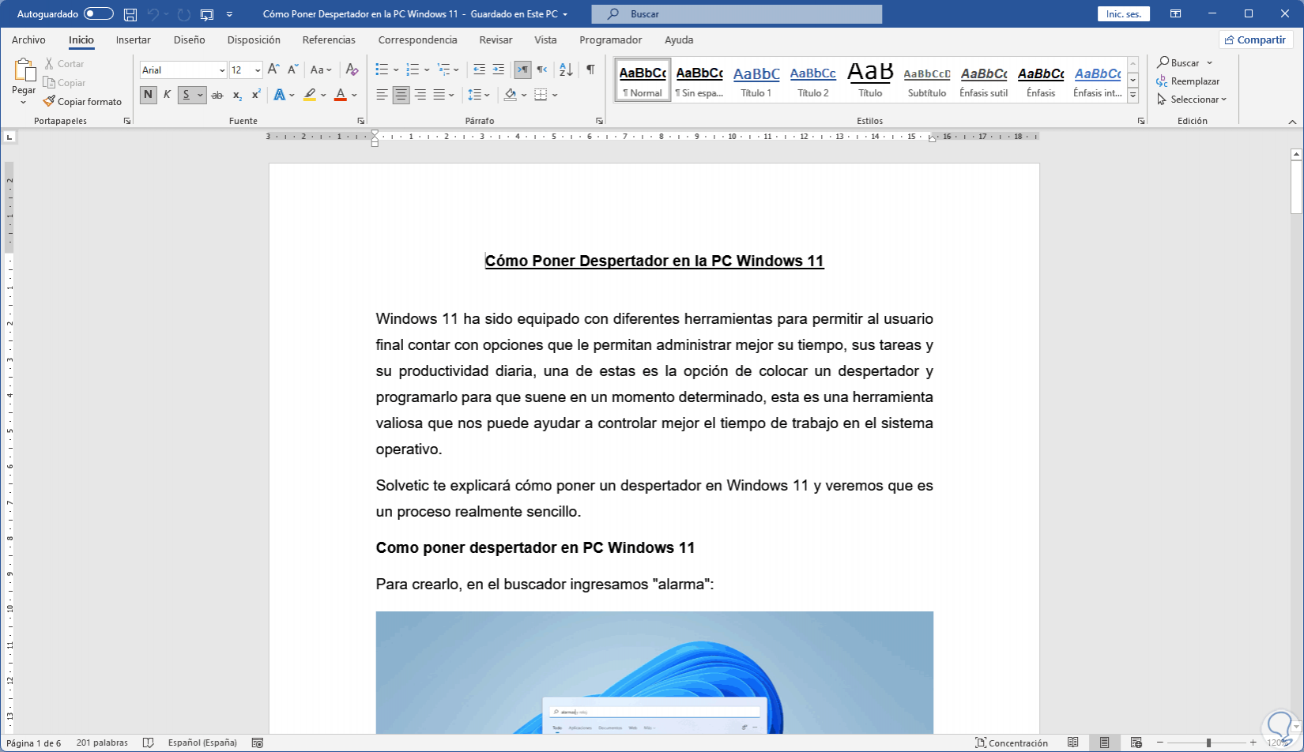Click the vertical scrollbar thumb

coord(1296,187)
